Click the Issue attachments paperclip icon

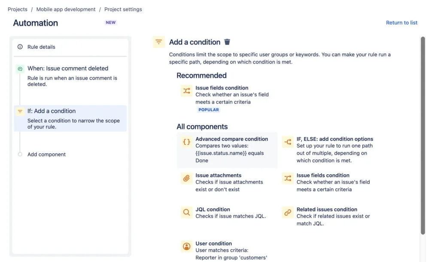(x=187, y=178)
